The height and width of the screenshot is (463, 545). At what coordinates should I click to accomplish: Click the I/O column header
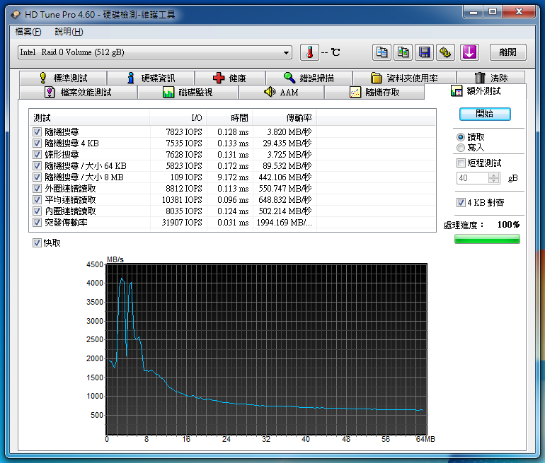[178, 117]
